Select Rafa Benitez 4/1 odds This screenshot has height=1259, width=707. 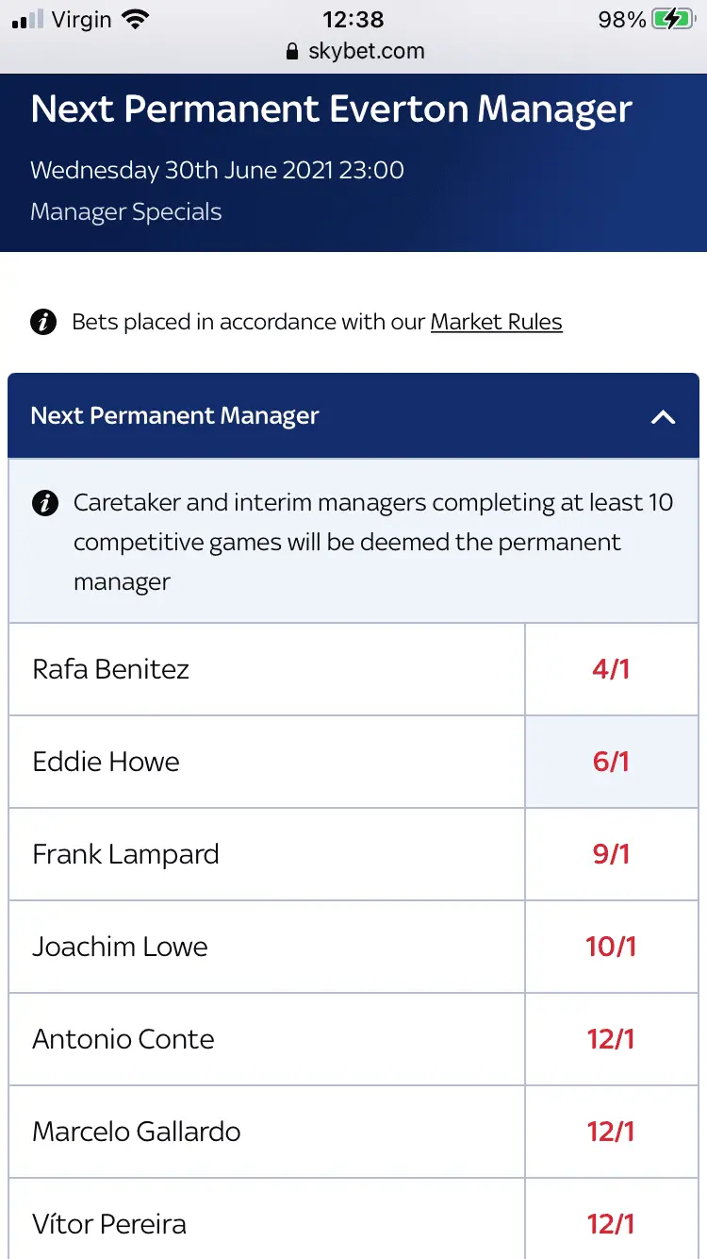(x=611, y=669)
